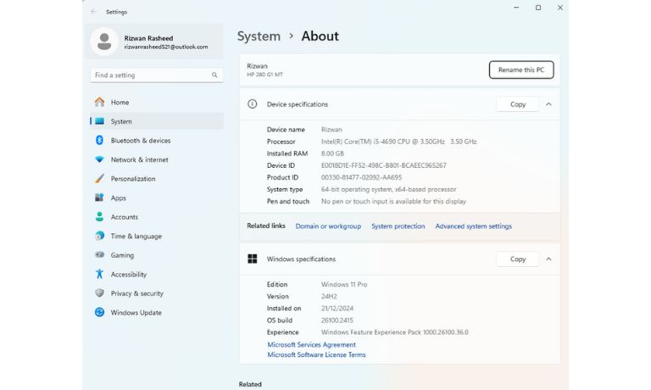The height and width of the screenshot is (390, 651).
Task: Click Rename this PC button
Action: pos(521,70)
